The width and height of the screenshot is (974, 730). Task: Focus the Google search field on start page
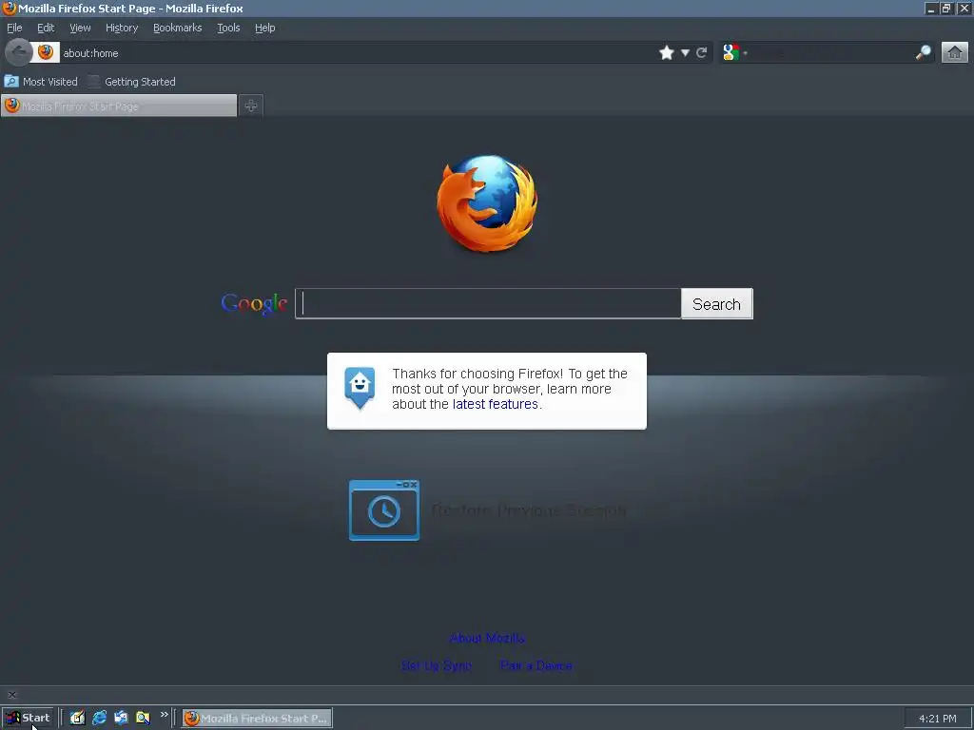click(488, 303)
